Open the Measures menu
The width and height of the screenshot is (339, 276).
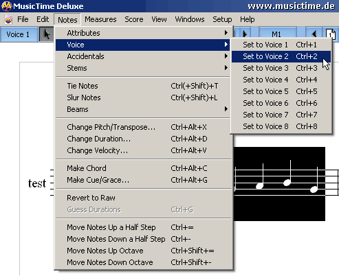[x=100, y=19]
